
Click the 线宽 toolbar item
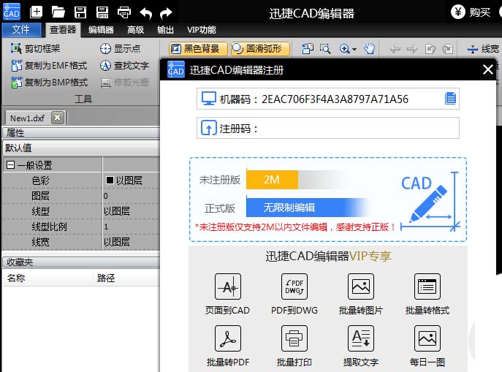tap(483, 49)
